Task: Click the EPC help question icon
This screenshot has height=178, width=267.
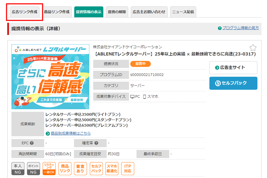Action: pos(32,143)
